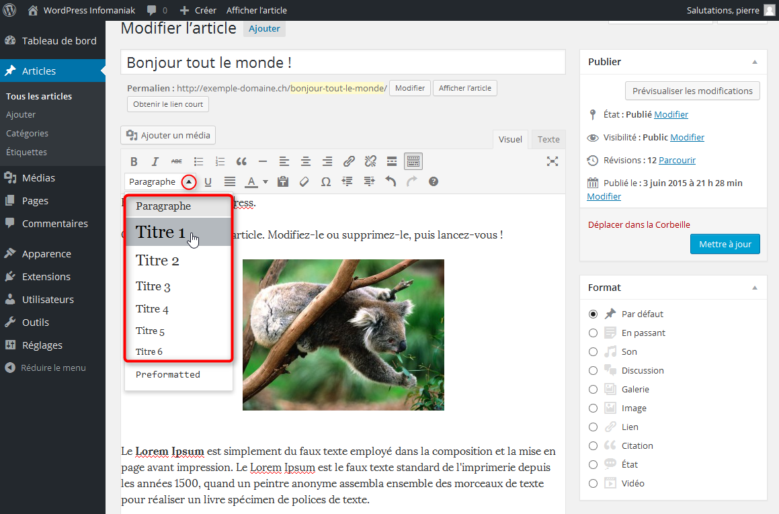Click the insert link icon

(349, 161)
